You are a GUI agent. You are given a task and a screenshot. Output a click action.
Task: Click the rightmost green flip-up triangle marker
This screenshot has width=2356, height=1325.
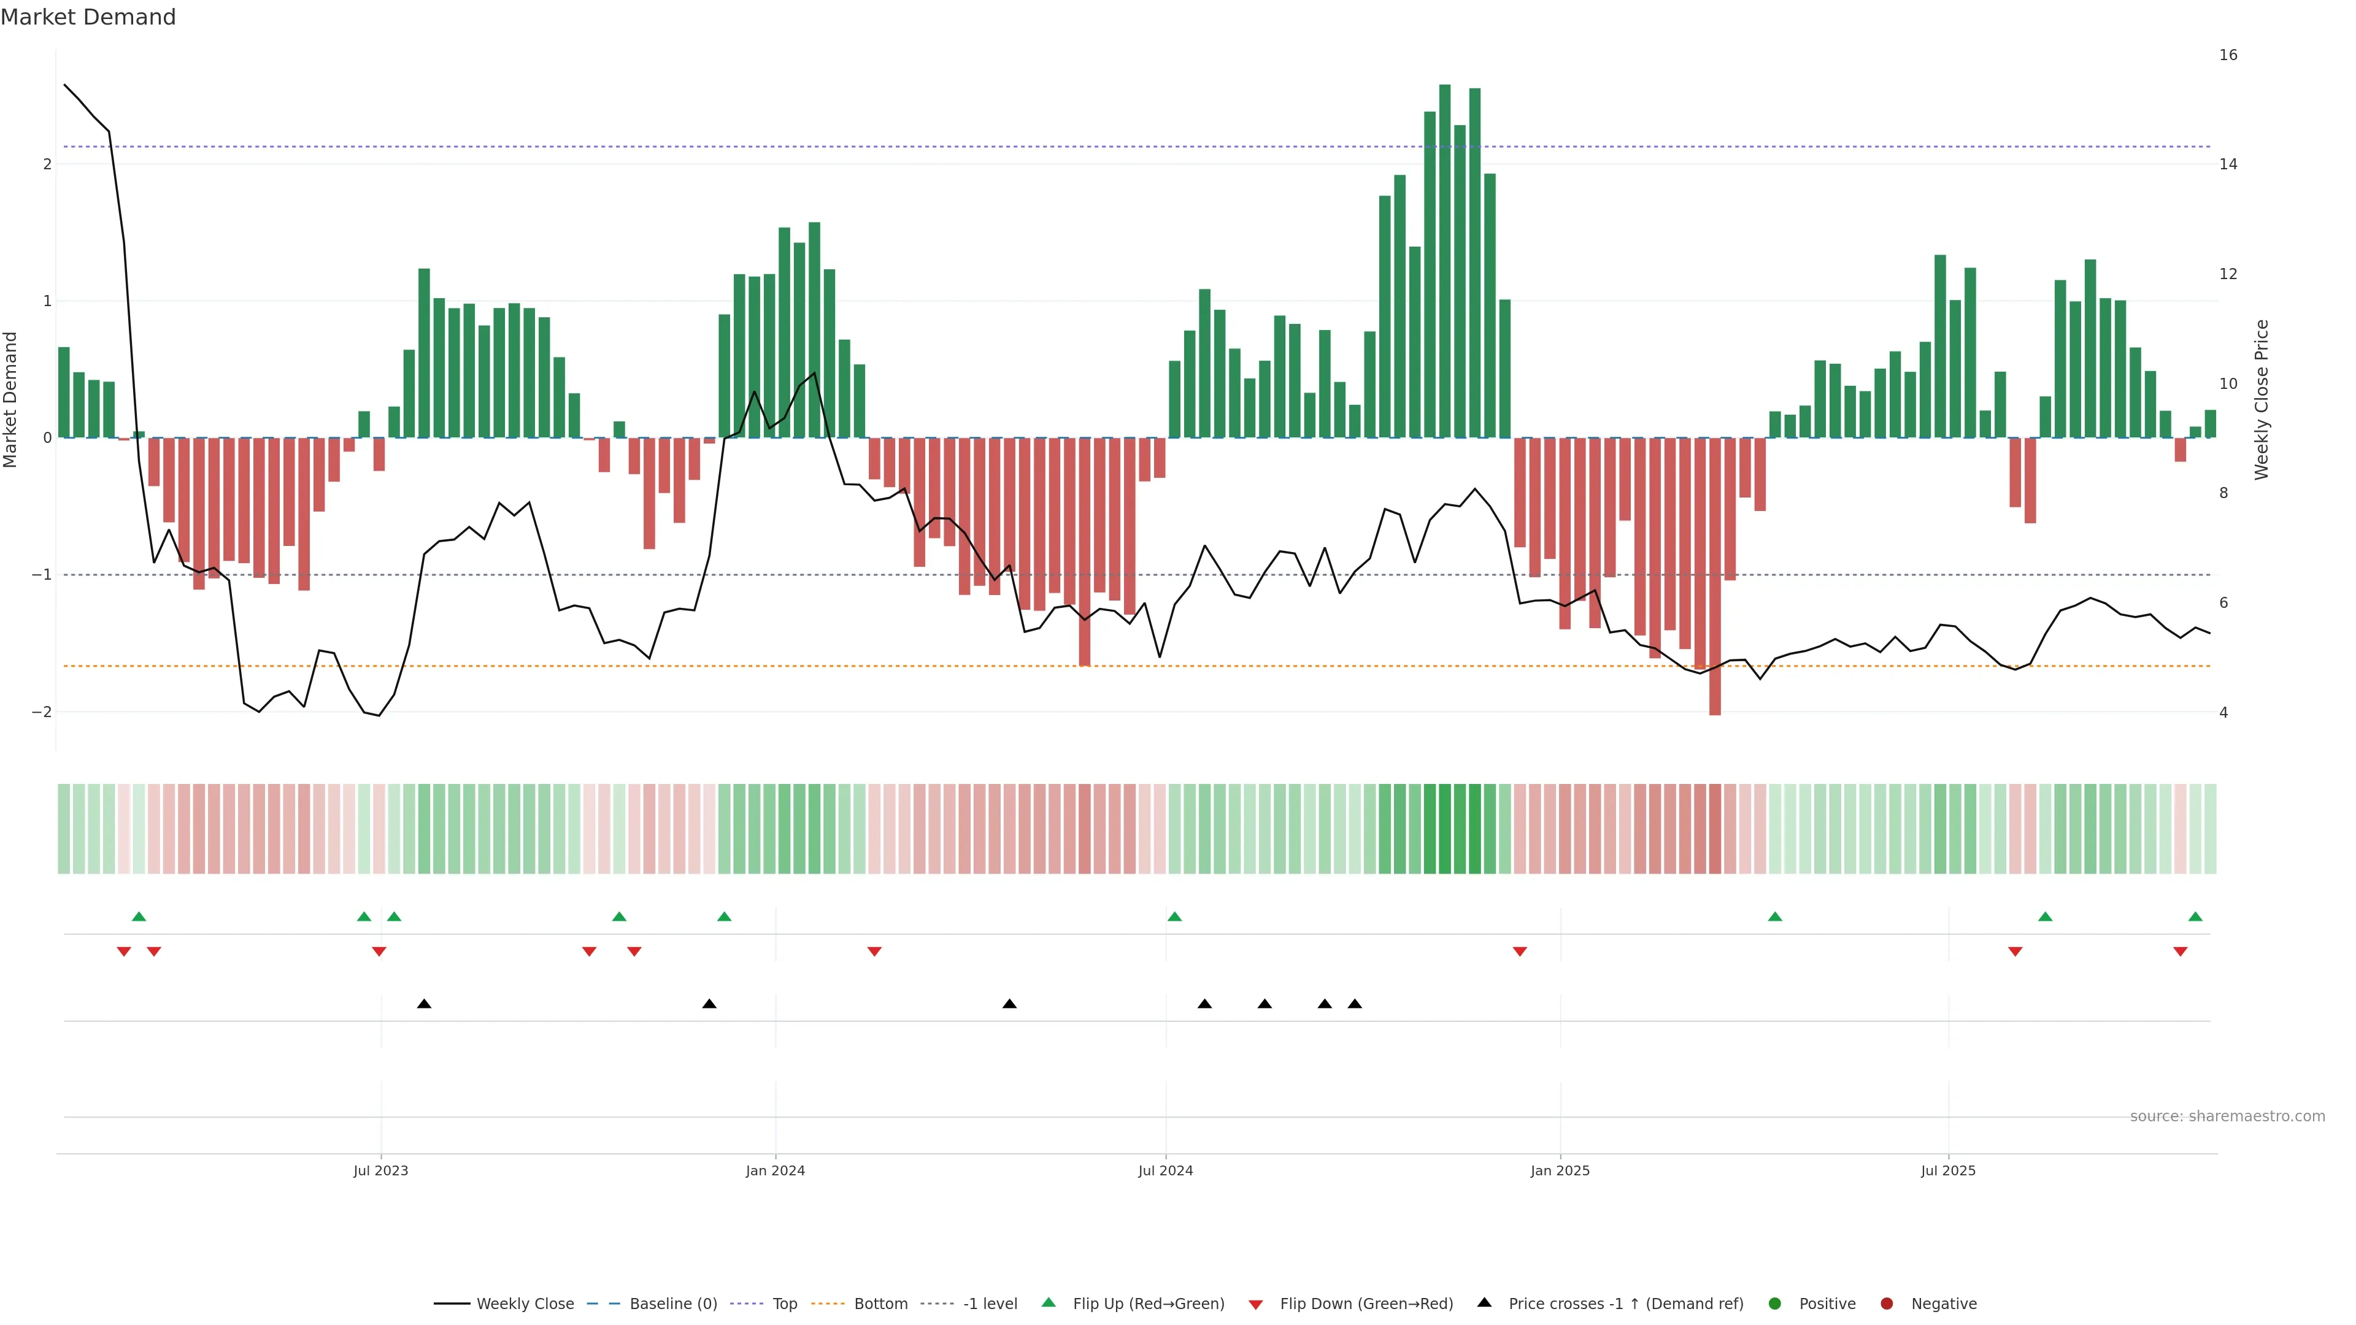pyautogui.click(x=2195, y=916)
